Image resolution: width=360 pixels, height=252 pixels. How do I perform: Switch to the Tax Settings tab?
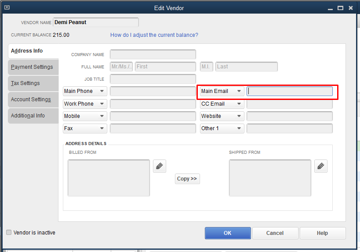pyautogui.click(x=33, y=83)
